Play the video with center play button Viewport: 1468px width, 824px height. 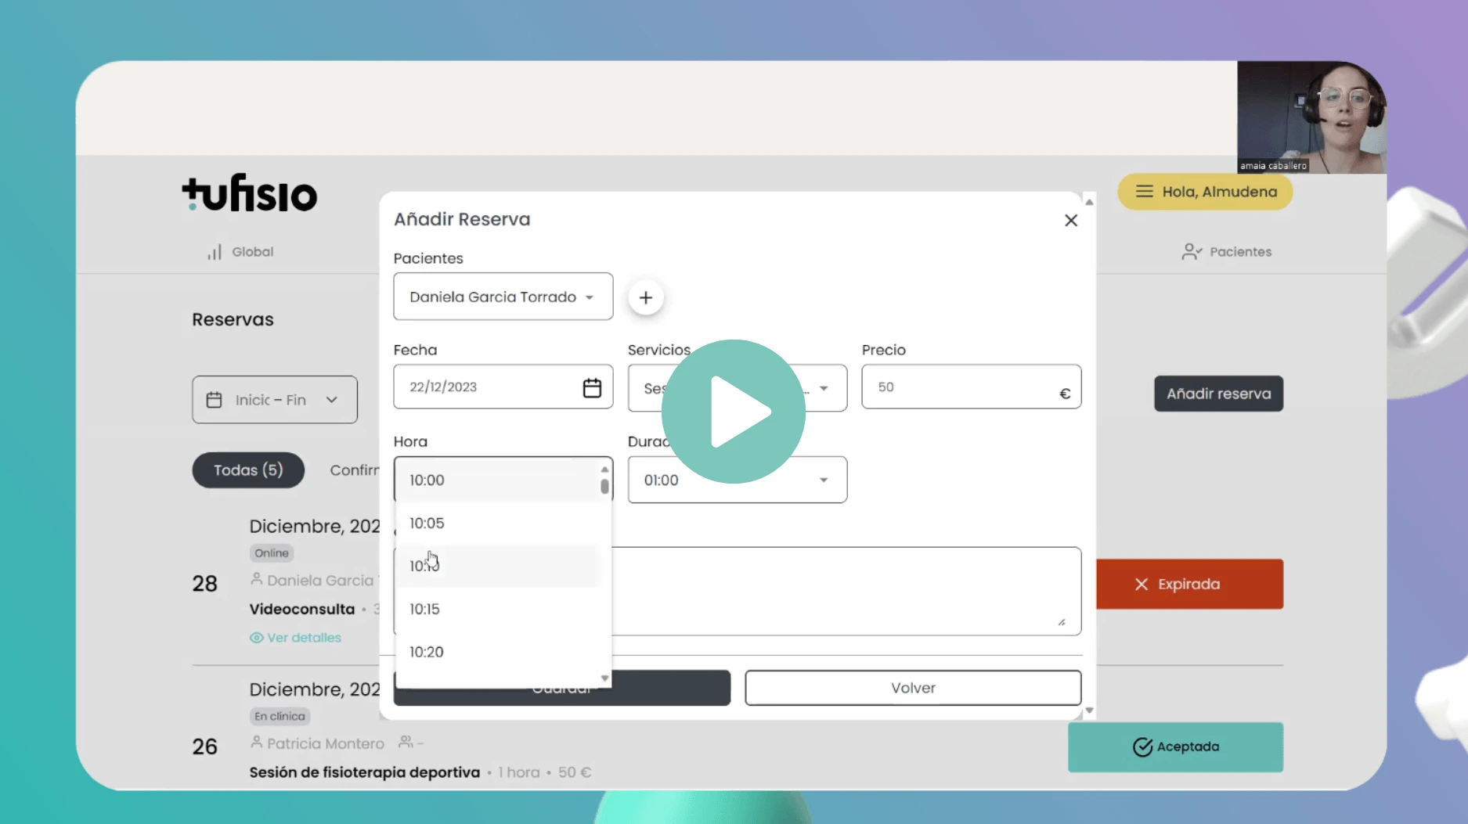(x=734, y=412)
